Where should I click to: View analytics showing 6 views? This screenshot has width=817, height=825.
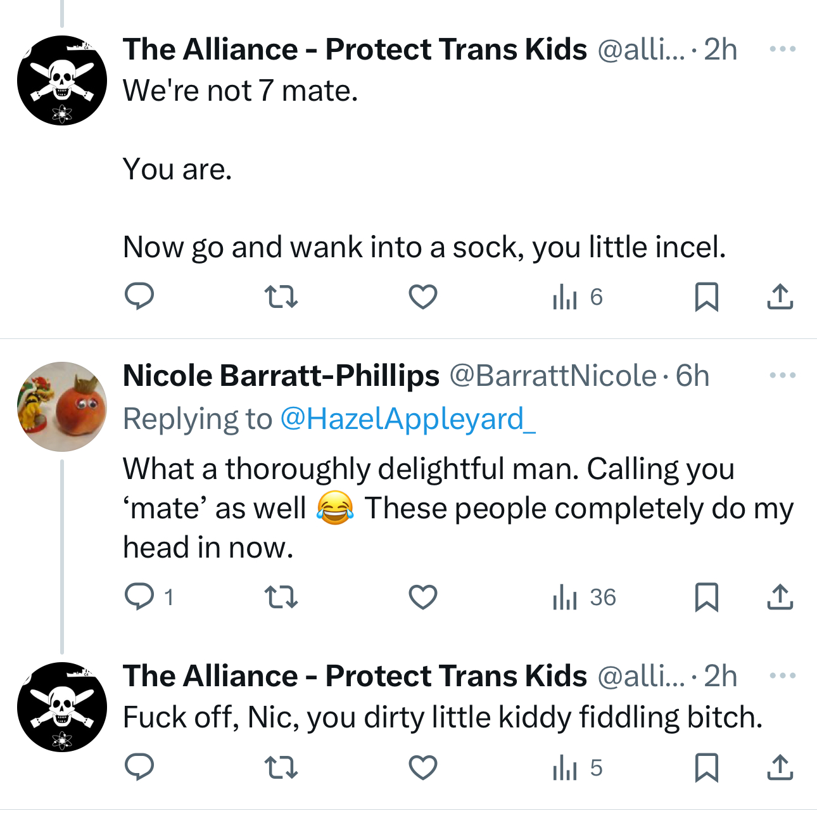(578, 297)
